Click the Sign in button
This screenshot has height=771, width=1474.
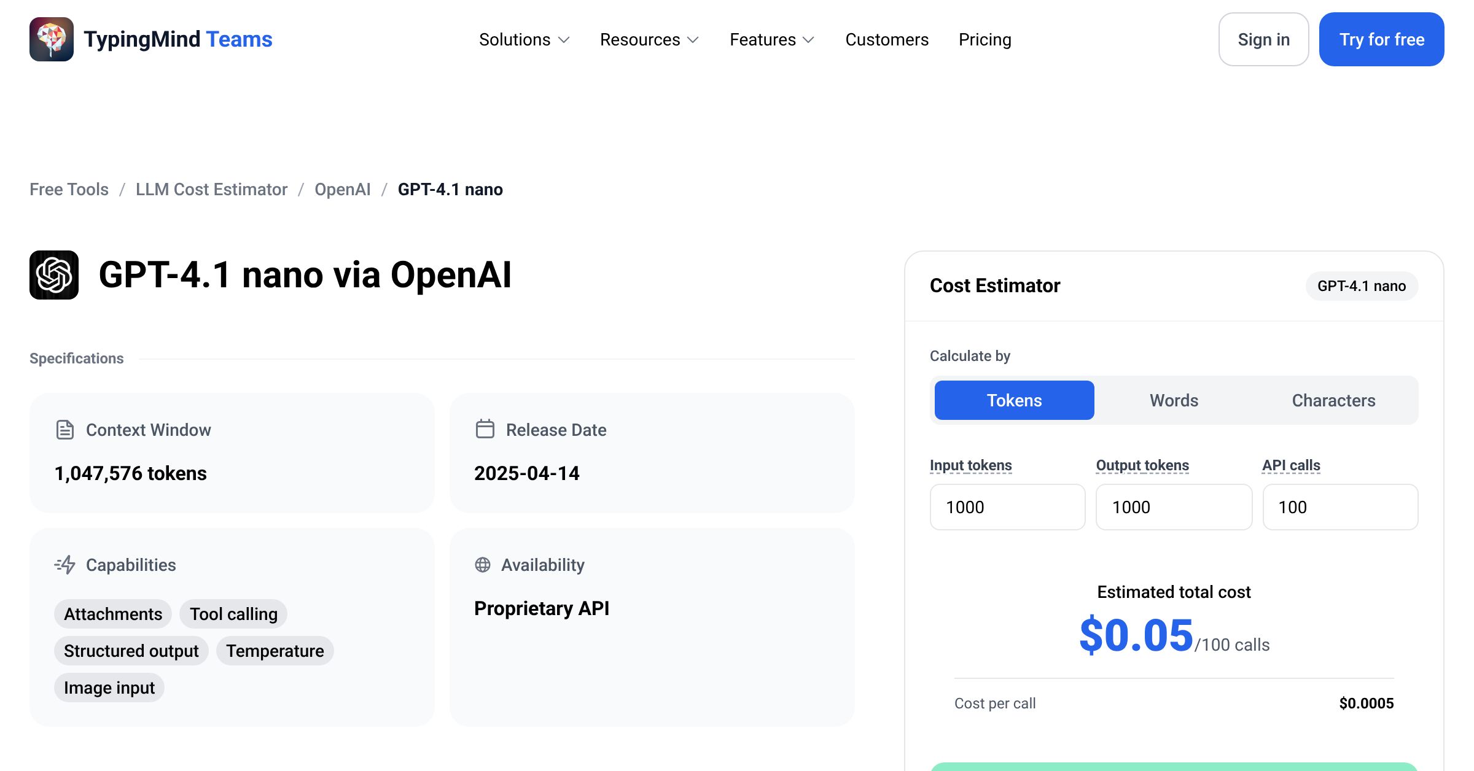coord(1264,39)
